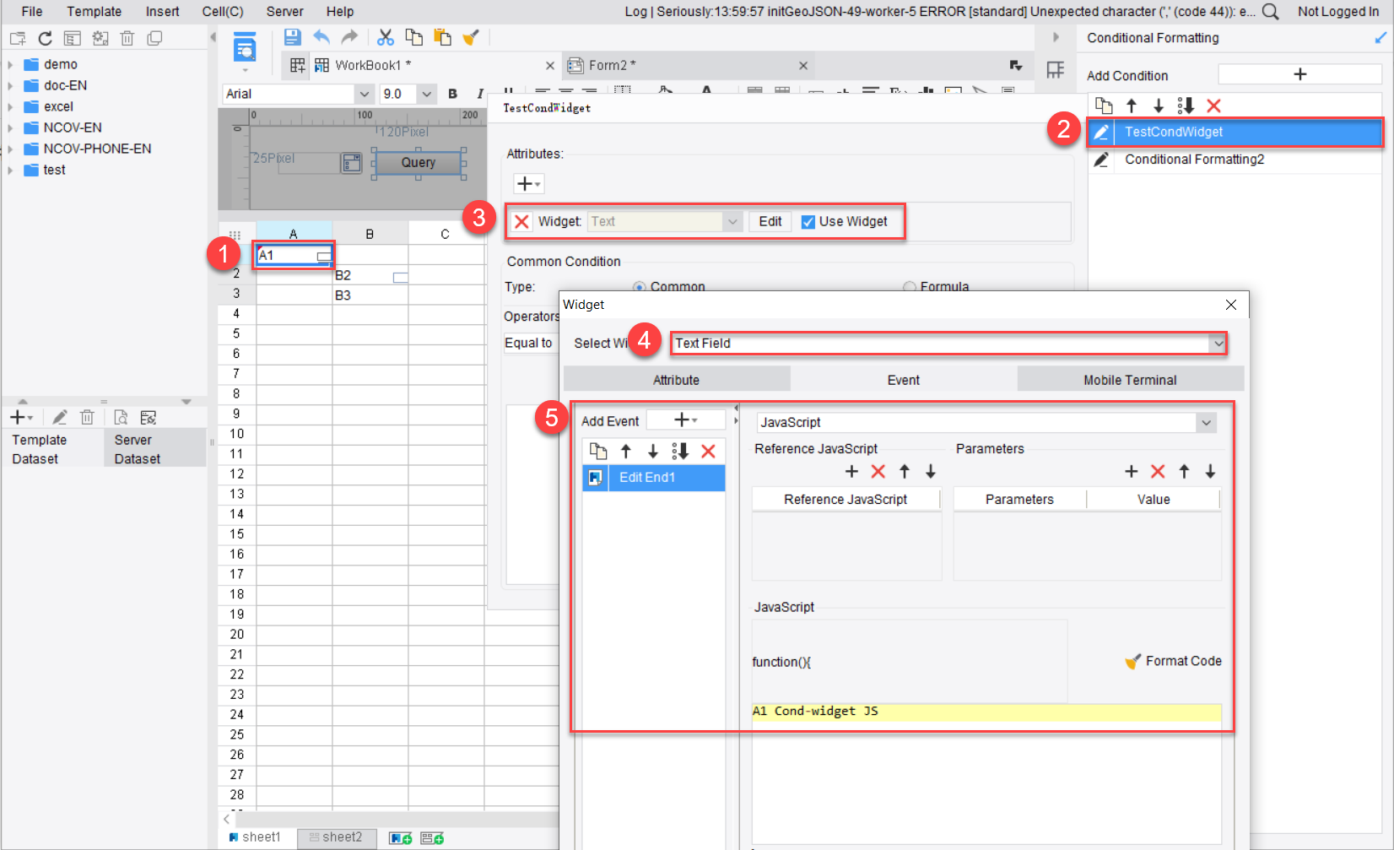Activate the Format Painter brush
This screenshot has height=850, width=1394.
pyautogui.click(x=471, y=37)
